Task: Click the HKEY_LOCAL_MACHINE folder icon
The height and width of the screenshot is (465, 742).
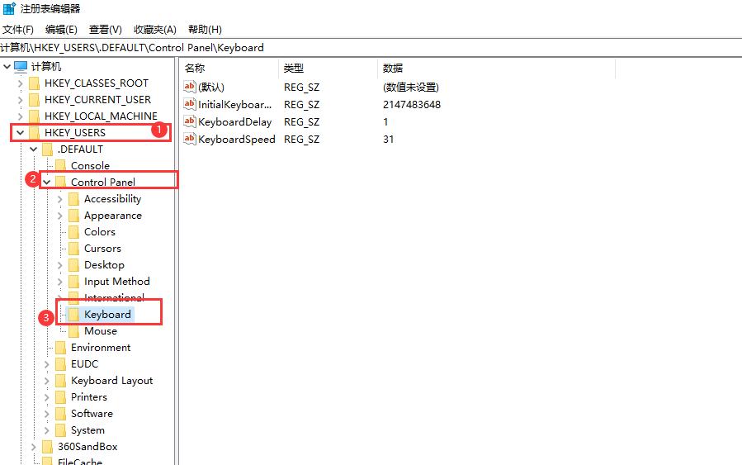Action: click(x=34, y=116)
